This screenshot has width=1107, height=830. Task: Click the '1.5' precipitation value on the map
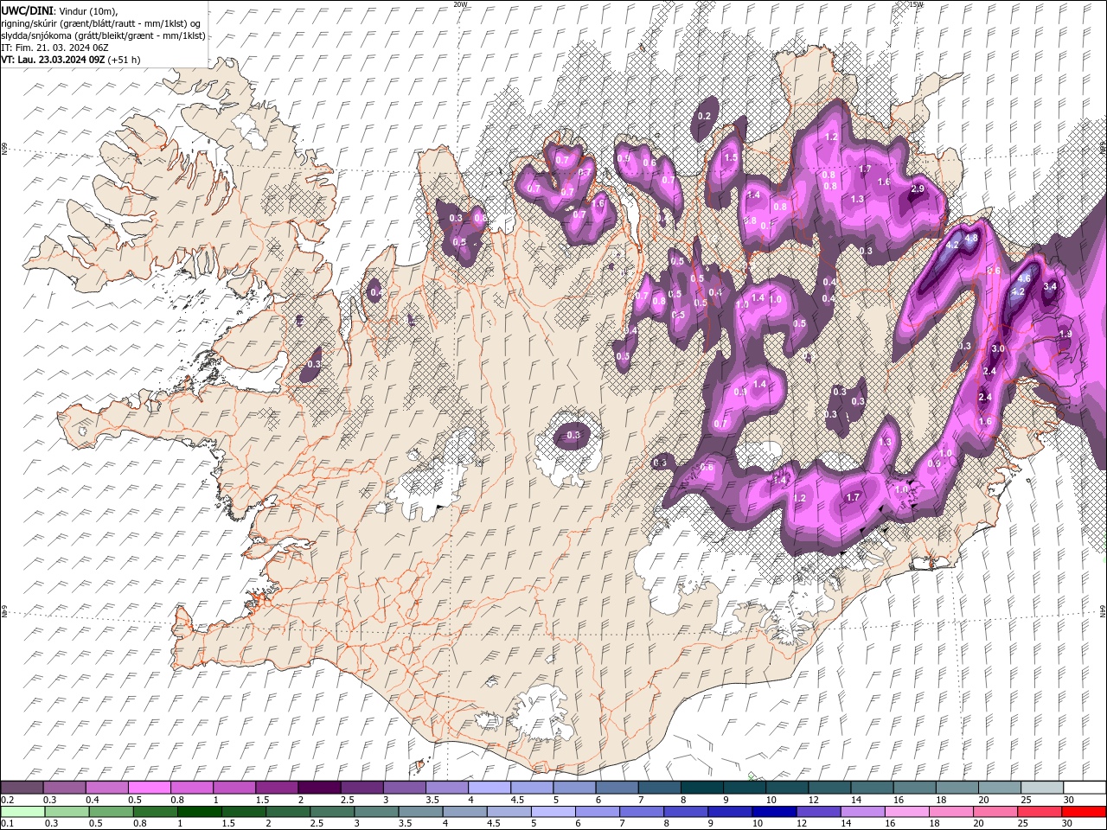coord(731,157)
